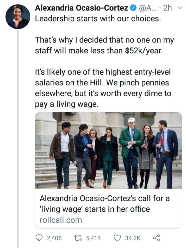Open the link preview group photo
This screenshot has height=248, width=186.
tap(108, 150)
